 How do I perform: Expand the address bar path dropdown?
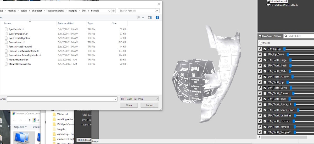point(109,11)
